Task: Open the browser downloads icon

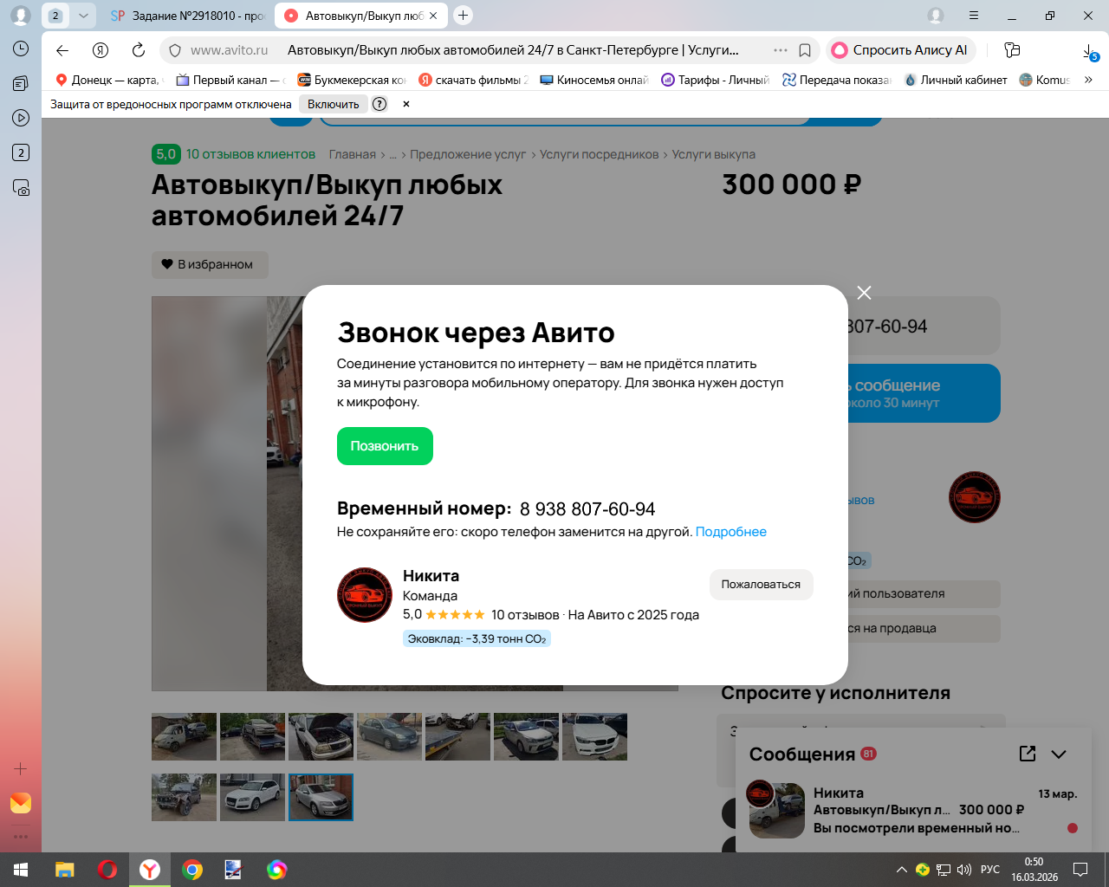Action: click(1089, 51)
